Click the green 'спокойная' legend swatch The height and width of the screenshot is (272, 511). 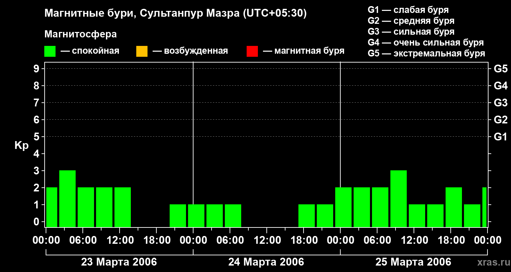[x=50, y=51]
